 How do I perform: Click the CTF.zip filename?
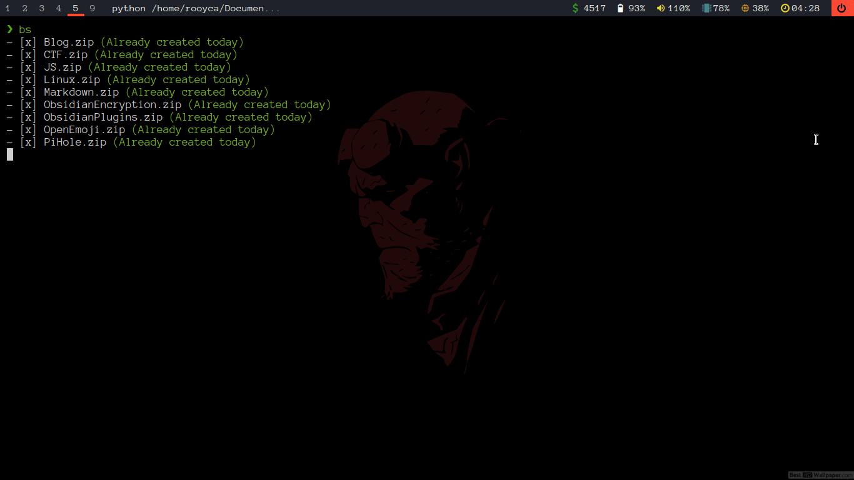point(66,55)
